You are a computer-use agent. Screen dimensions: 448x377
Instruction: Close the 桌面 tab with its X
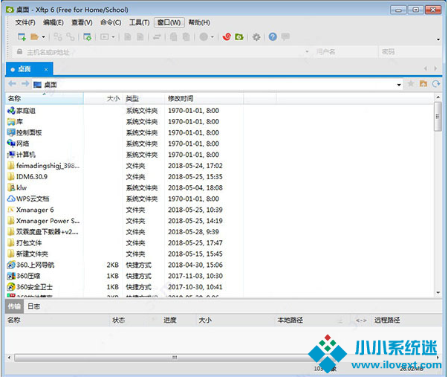[46, 69]
